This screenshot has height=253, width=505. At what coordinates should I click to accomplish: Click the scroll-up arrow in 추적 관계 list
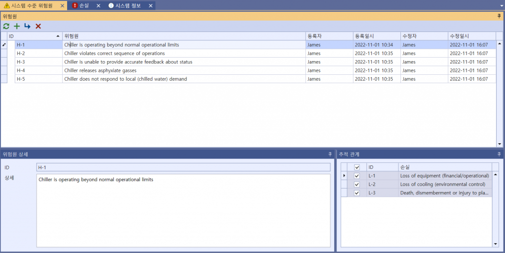pyautogui.click(x=495, y=175)
